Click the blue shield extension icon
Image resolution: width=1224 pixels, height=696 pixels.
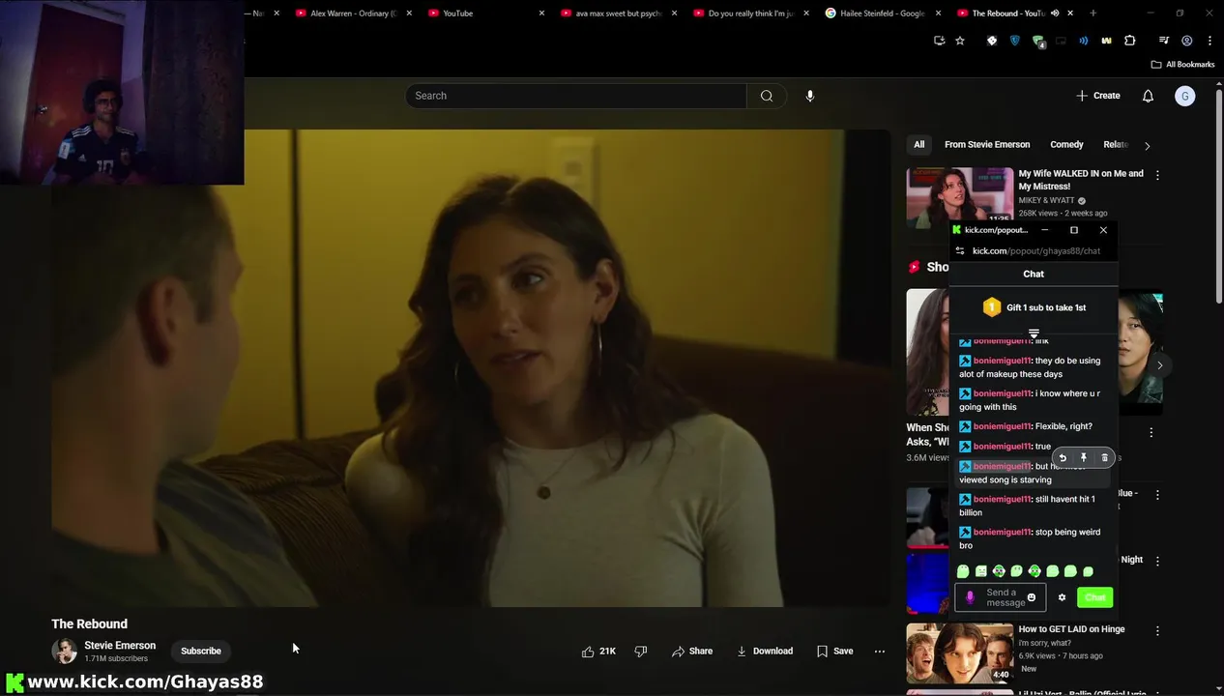[1014, 41]
